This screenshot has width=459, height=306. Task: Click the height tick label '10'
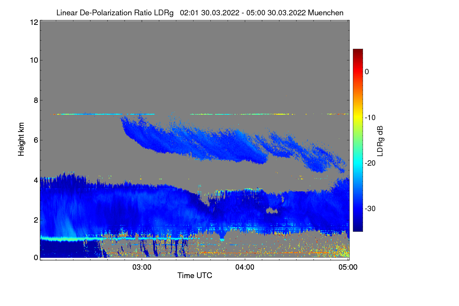34,60
